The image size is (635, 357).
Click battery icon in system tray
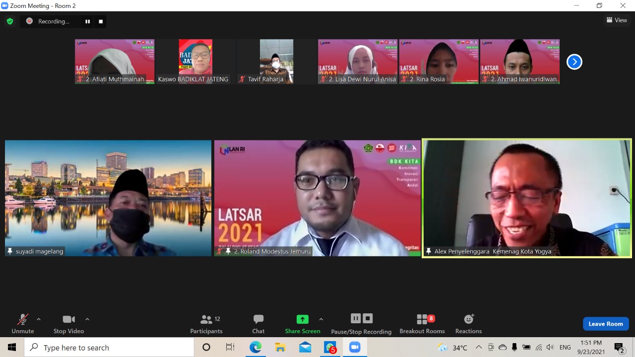526,348
